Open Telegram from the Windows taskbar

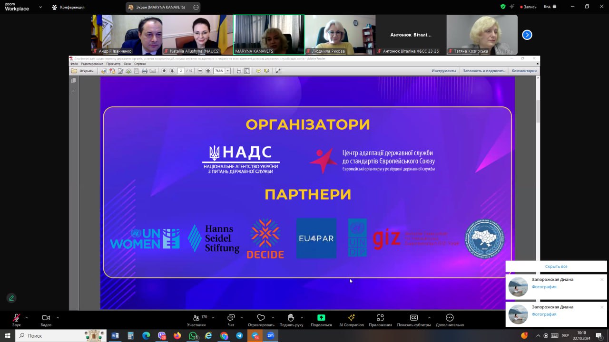(x=239, y=336)
